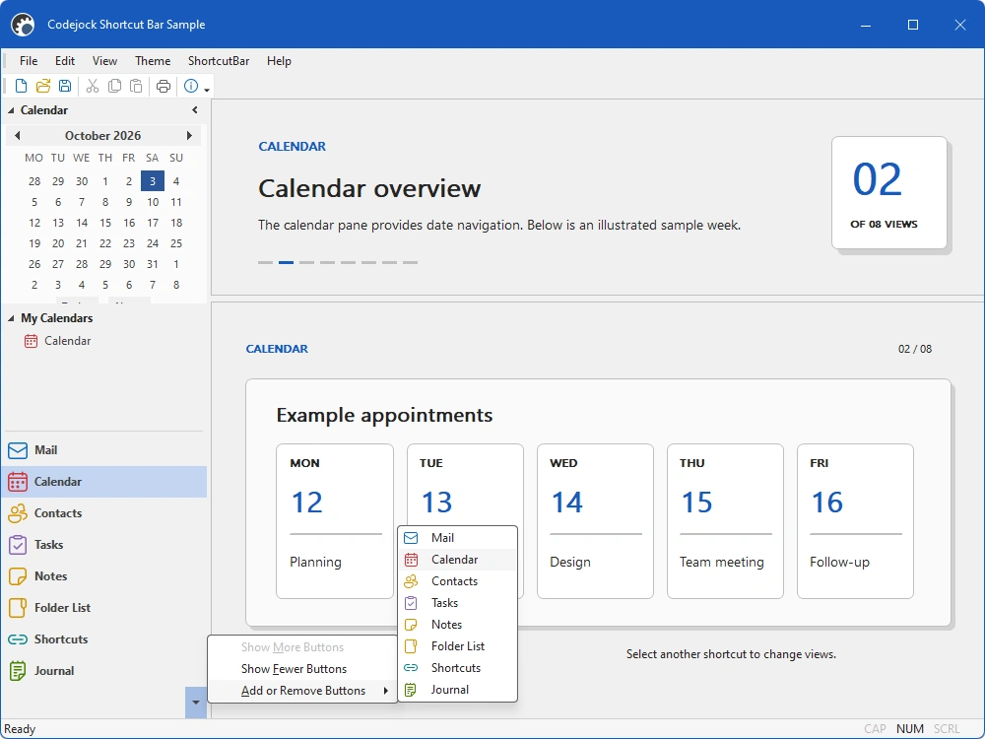Open the Contacts shortcut in sidebar
Screen dimensions: 985x739
click(104, 512)
